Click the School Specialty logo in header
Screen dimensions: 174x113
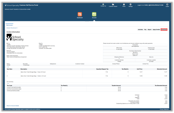[12, 5]
